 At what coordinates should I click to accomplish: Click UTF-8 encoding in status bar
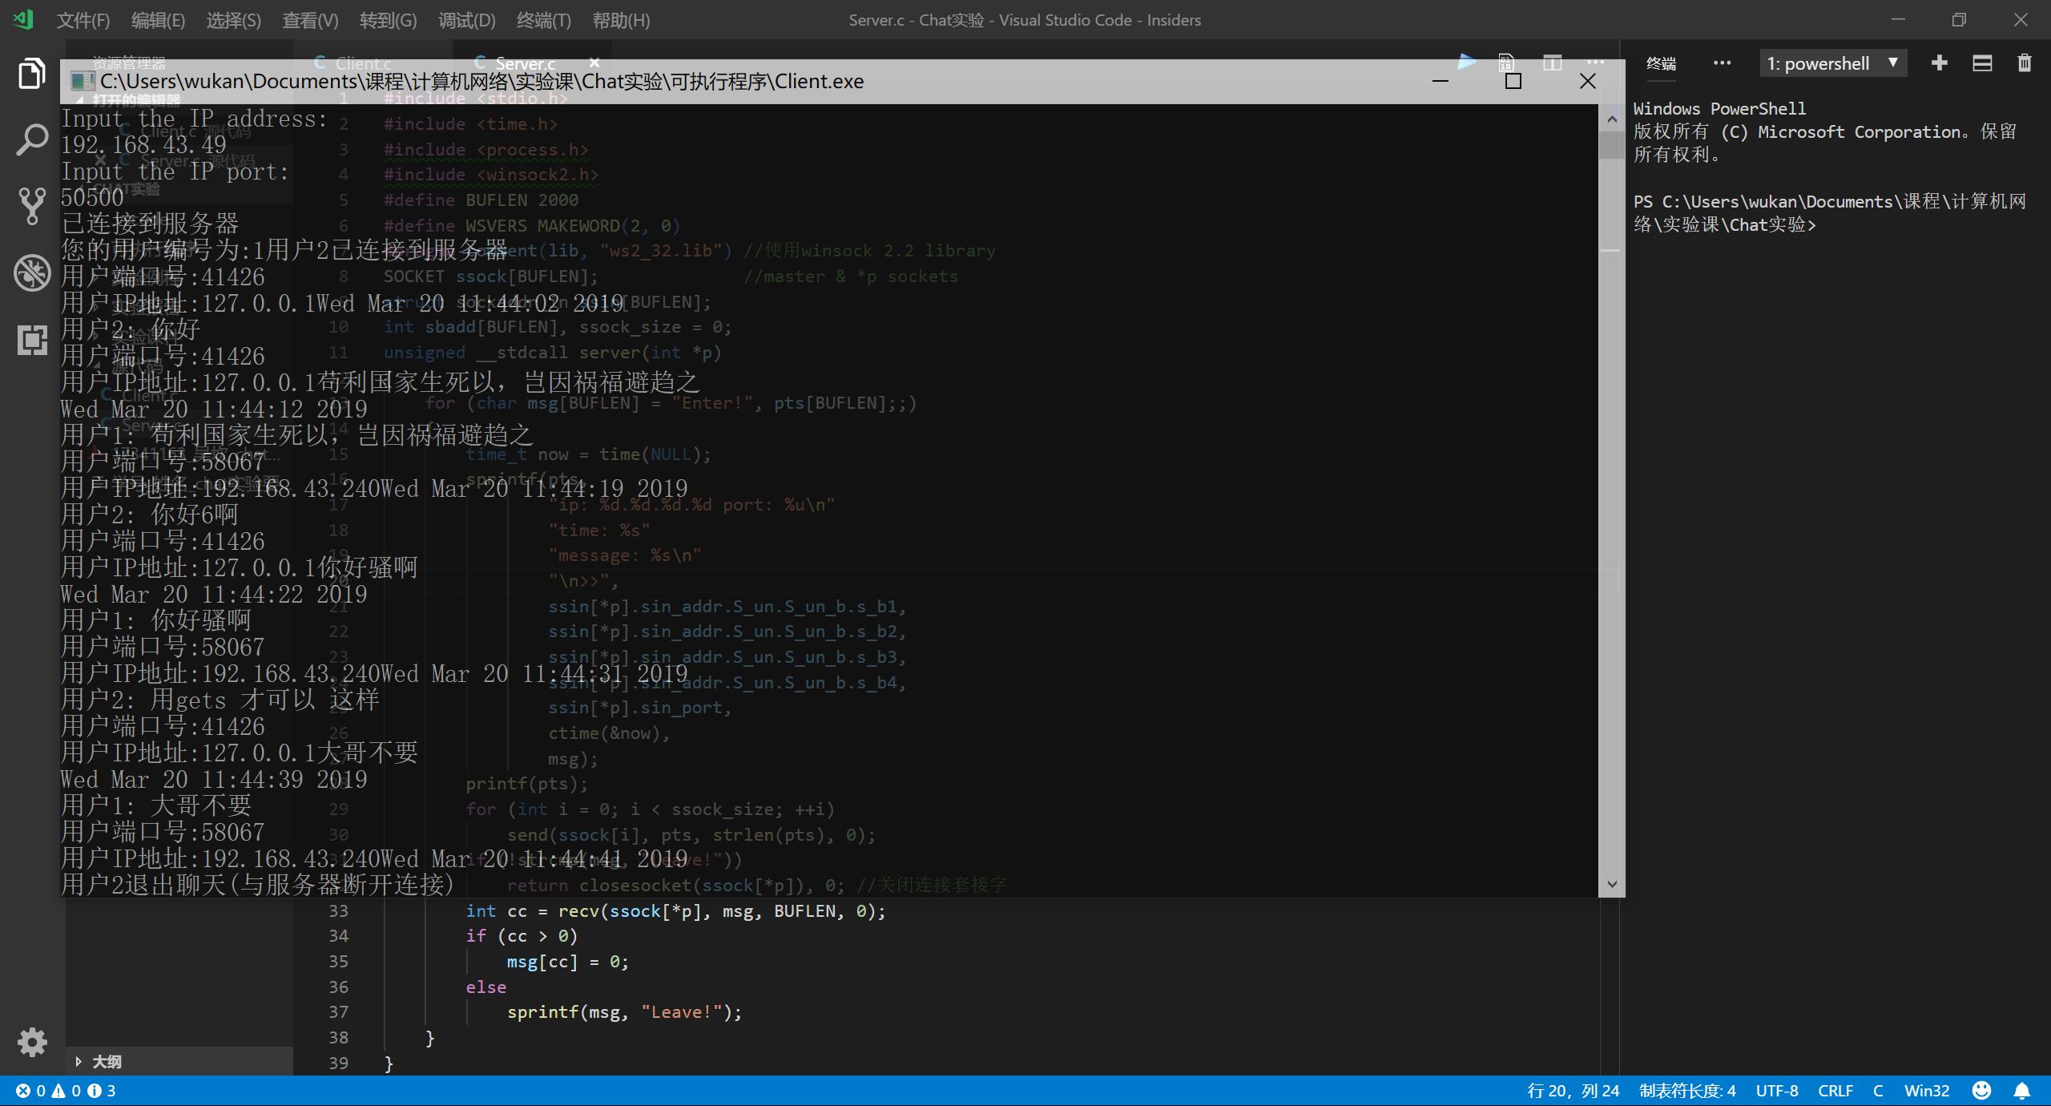tap(1776, 1091)
